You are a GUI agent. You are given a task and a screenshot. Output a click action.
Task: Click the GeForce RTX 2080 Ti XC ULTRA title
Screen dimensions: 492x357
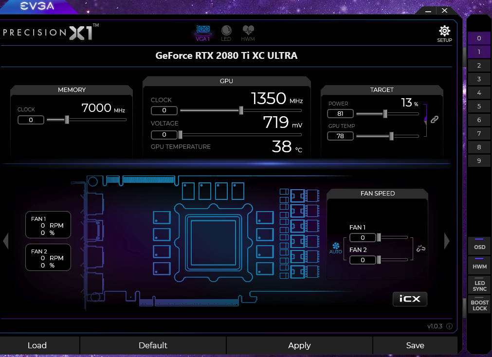pyautogui.click(x=227, y=55)
